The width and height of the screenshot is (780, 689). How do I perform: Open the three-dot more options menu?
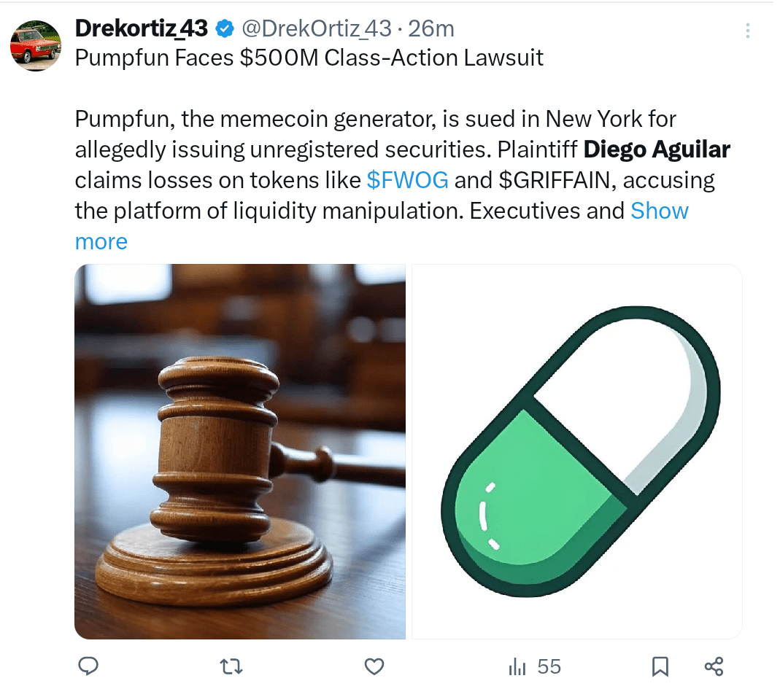pyautogui.click(x=747, y=31)
